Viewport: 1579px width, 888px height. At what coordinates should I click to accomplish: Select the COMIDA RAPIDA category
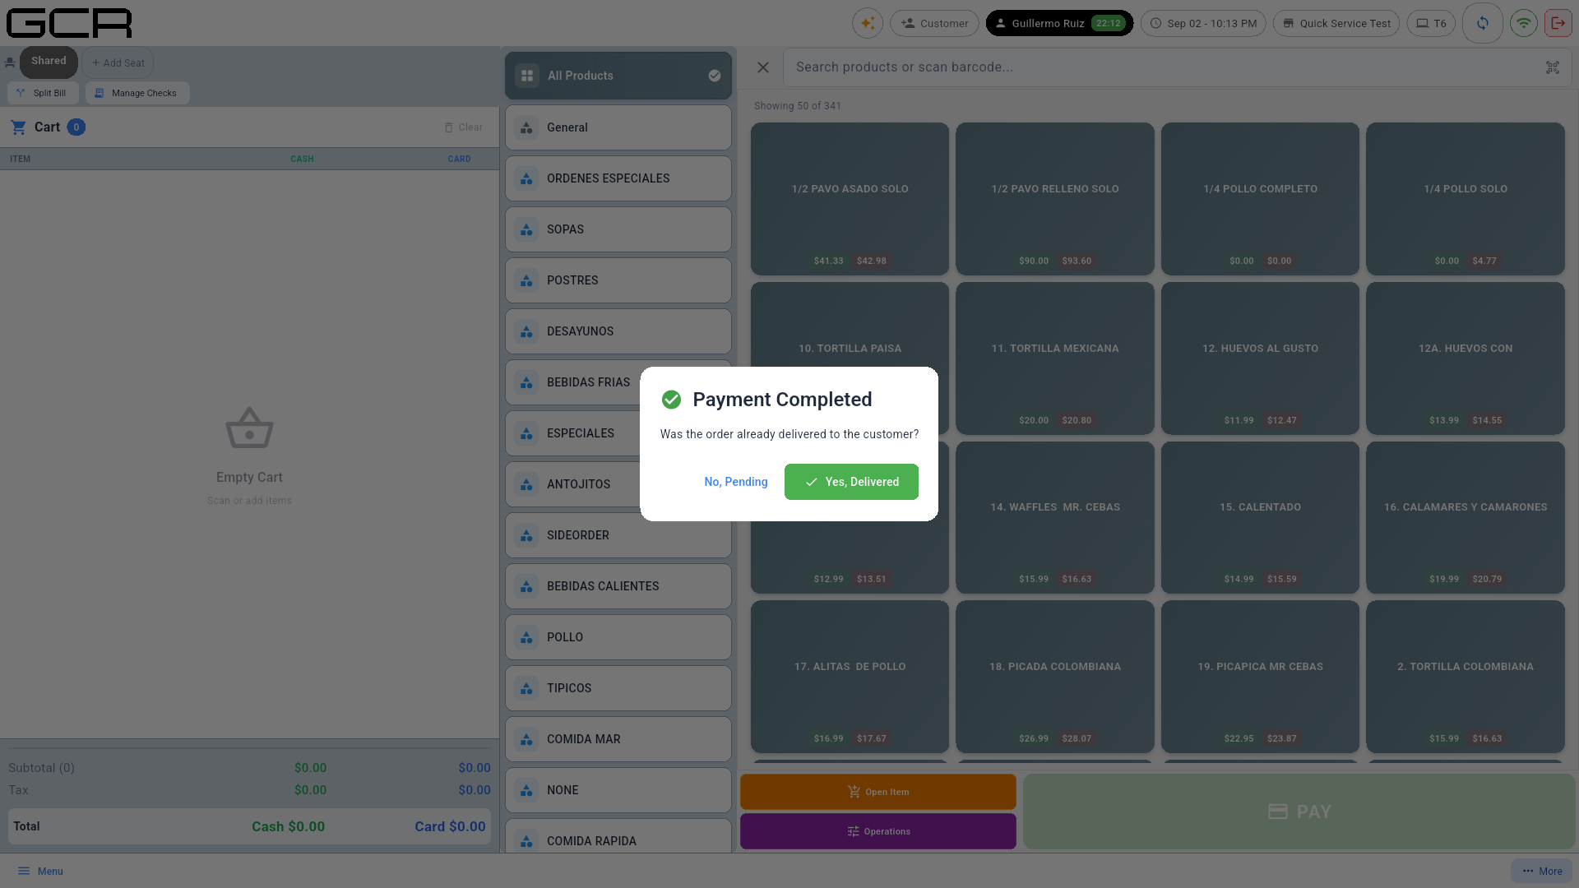(618, 836)
